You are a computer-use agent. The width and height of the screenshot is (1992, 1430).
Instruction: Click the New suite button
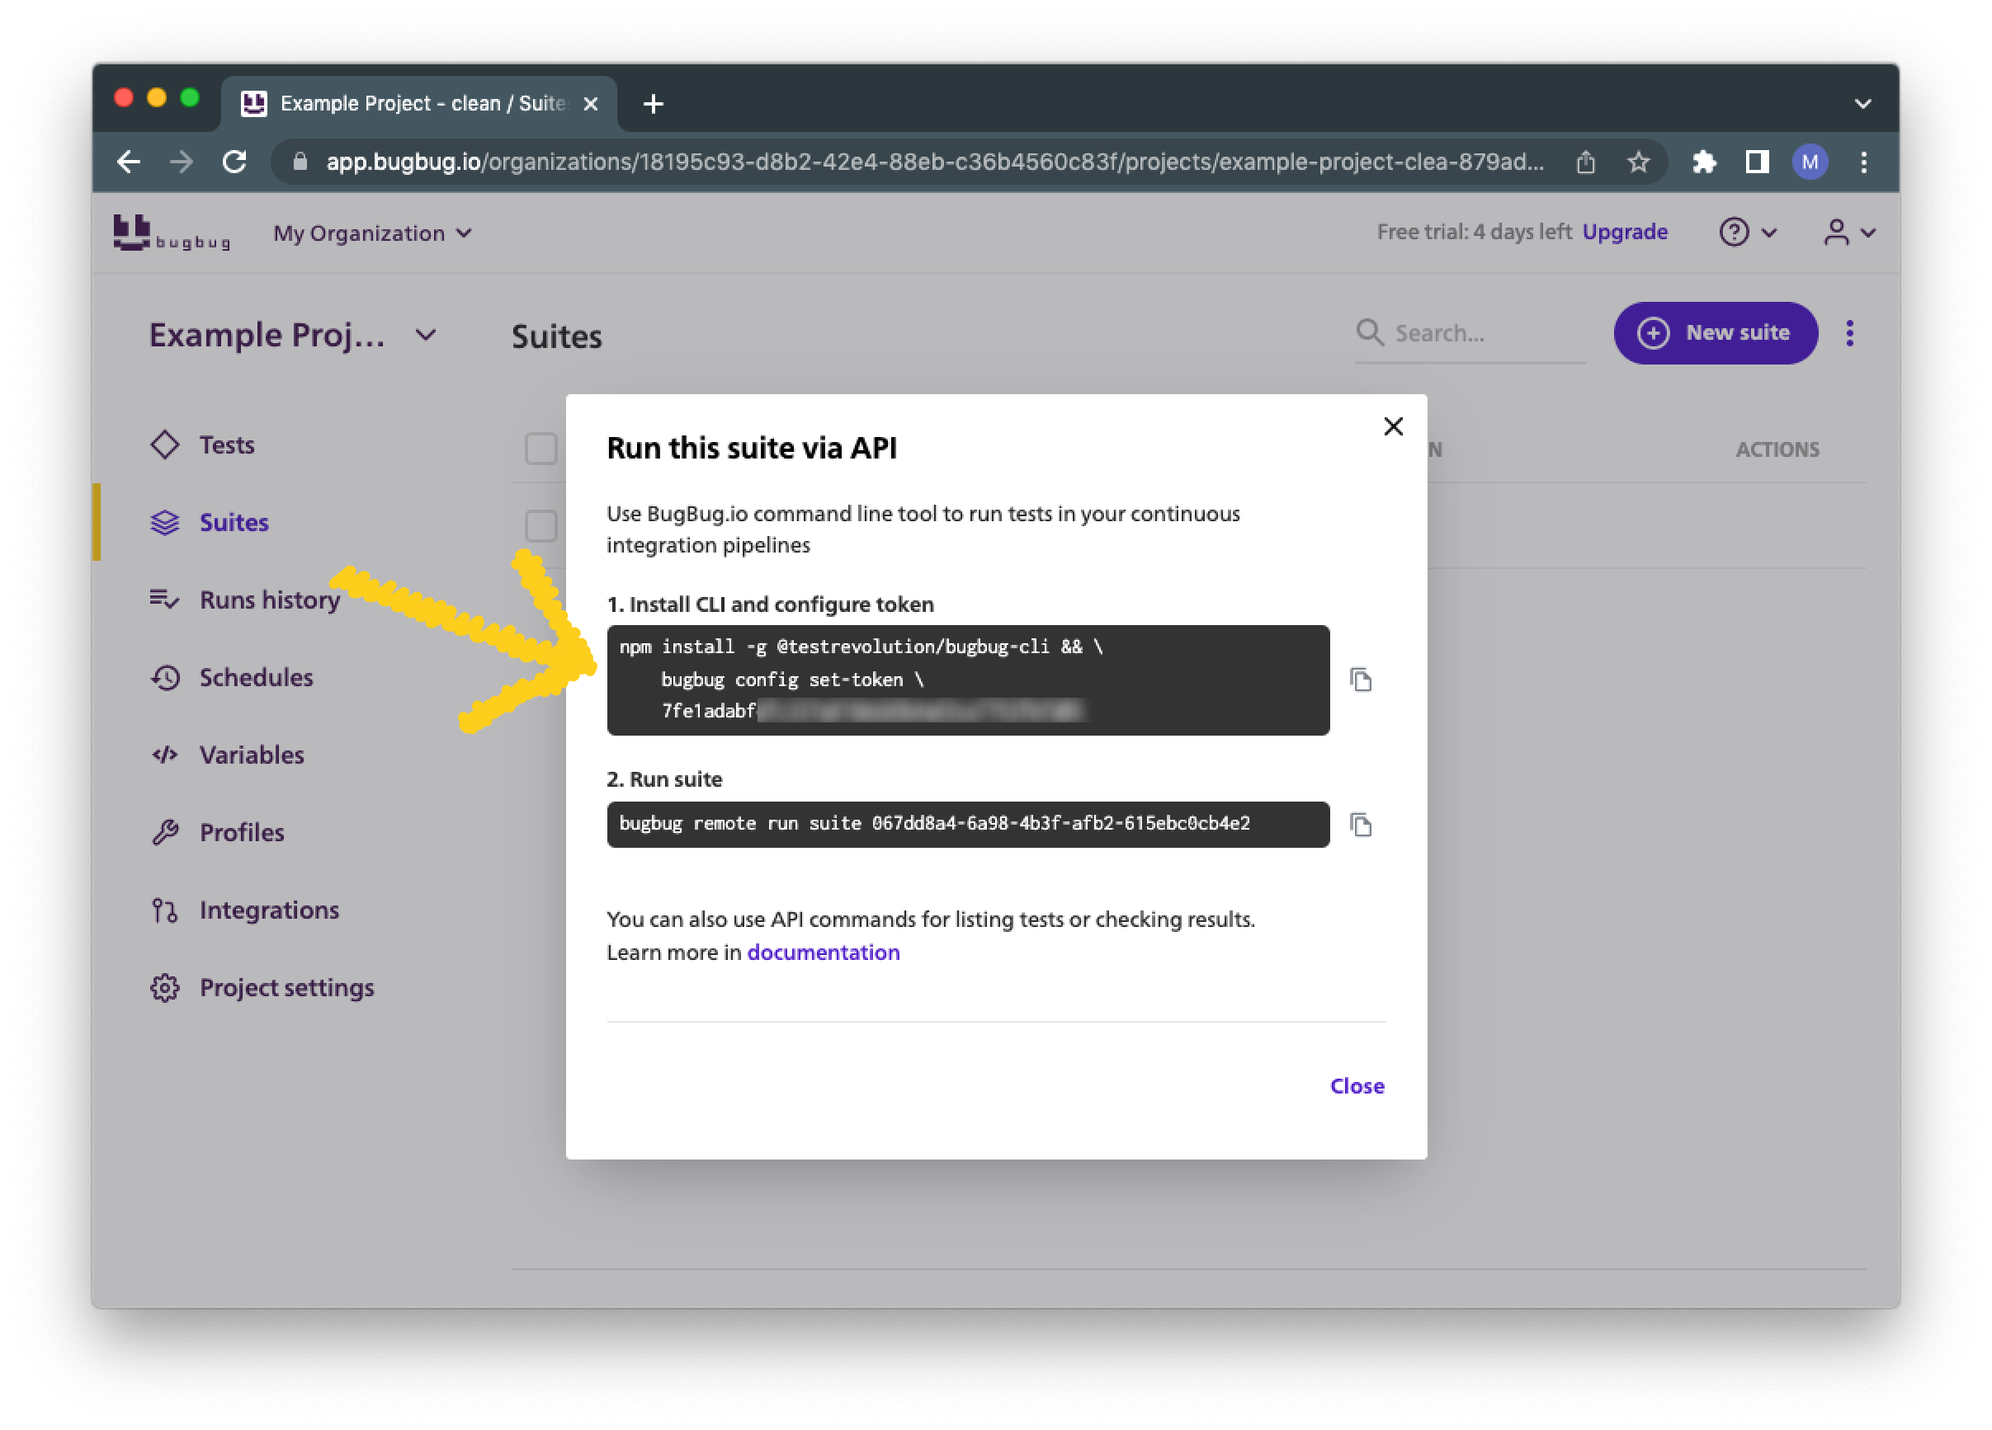1715,333
